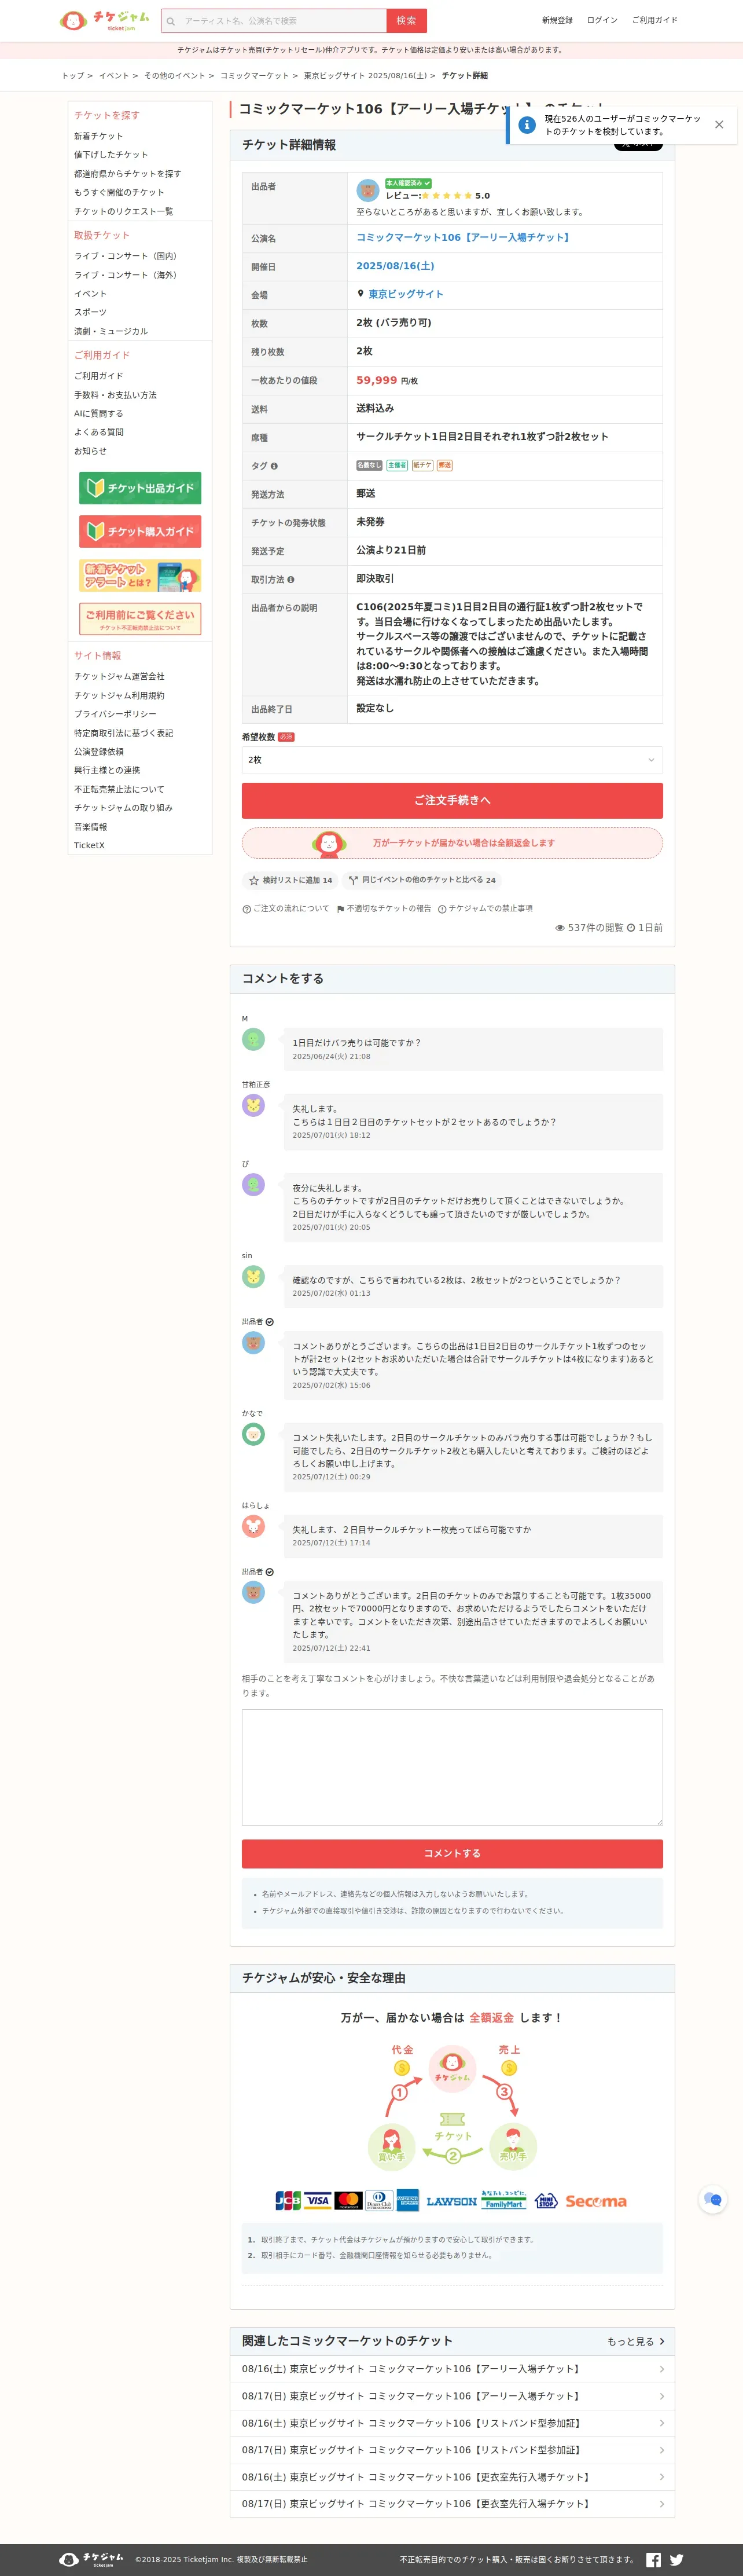This screenshot has height=2576, width=743.
Task: Click 出品者 avatar on the 07/12 22:41 reply
Action: (x=253, y=1593)
